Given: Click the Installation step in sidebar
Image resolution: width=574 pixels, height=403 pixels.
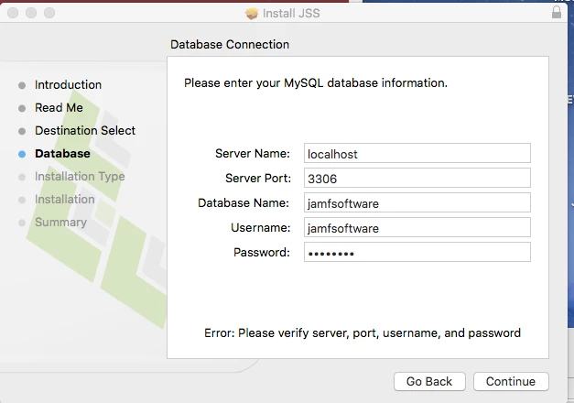Looking at the screenshot, I should click(65, 200).
